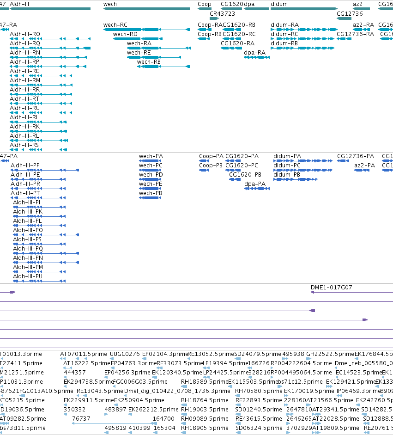Click the CG1620-RA transcript label
Image resolution: width=393 pixels, height=435 pixels.
[x=237, y=43]
